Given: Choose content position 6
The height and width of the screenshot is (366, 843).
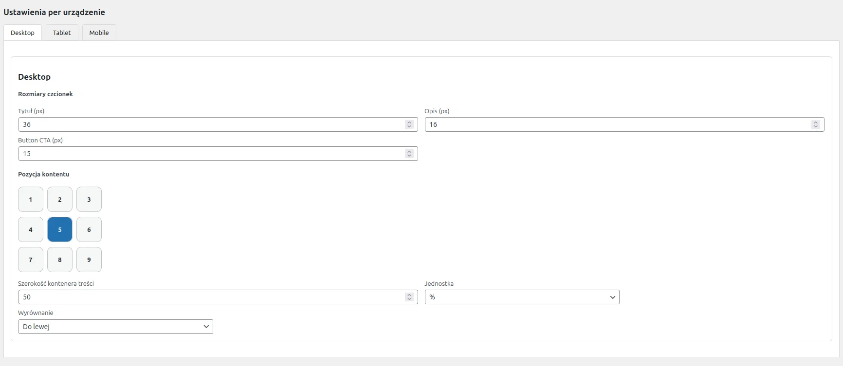Looking at the screenshot, I should click(89, 229).
